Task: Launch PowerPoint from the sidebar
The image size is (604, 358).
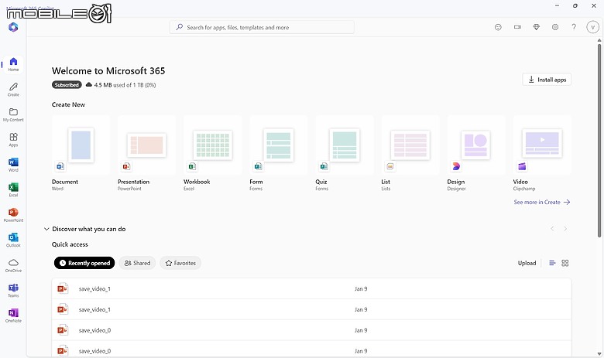Action: tap(13, 215)
